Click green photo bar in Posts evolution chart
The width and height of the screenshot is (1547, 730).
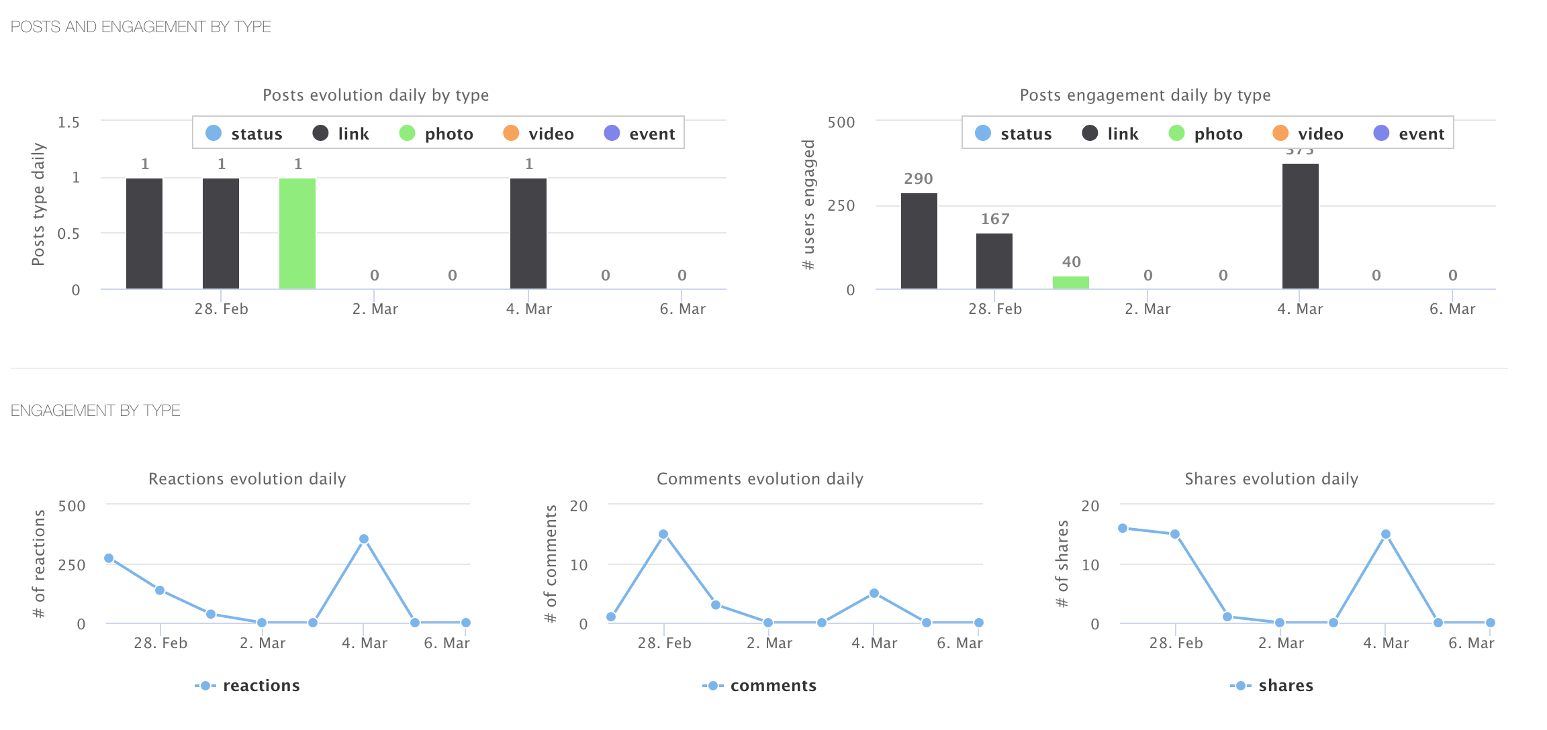[x=297, y=233]
